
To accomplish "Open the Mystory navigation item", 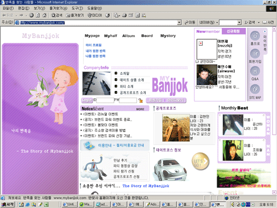I will pyautogui.click(x=168, y=35).
